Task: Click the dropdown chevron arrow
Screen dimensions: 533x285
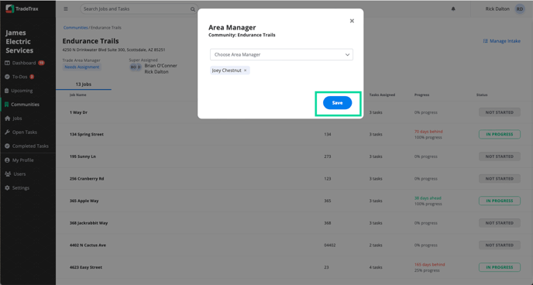Action: coord(347,55)
